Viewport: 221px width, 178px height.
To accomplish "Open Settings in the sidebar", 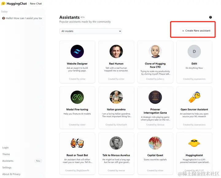I will (x=7, y=168).
